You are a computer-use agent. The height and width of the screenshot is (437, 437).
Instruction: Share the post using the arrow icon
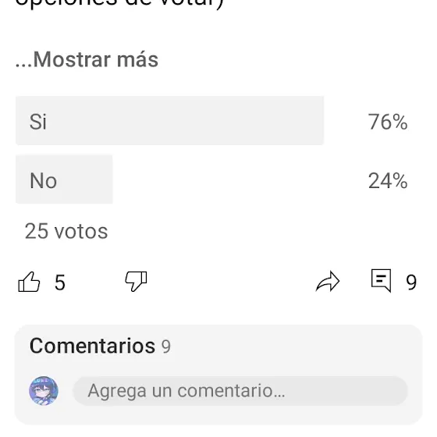click(x=328, y=282)
